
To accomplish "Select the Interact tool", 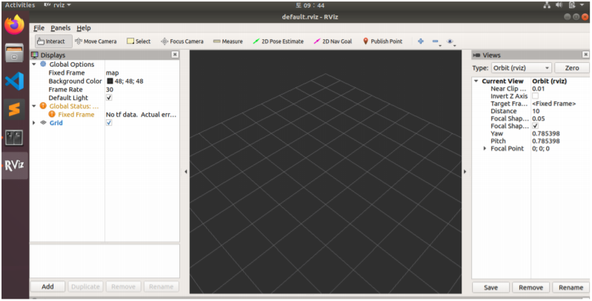I will tap(53, 41).
